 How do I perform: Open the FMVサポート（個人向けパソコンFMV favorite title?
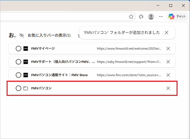point(63,62)
